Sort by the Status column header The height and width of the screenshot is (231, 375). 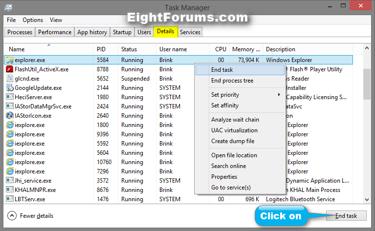(137, 49)
